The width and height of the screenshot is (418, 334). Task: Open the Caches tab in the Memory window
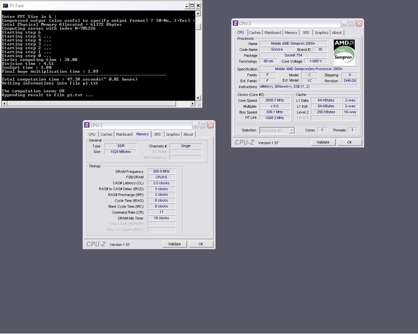[106, 134]
